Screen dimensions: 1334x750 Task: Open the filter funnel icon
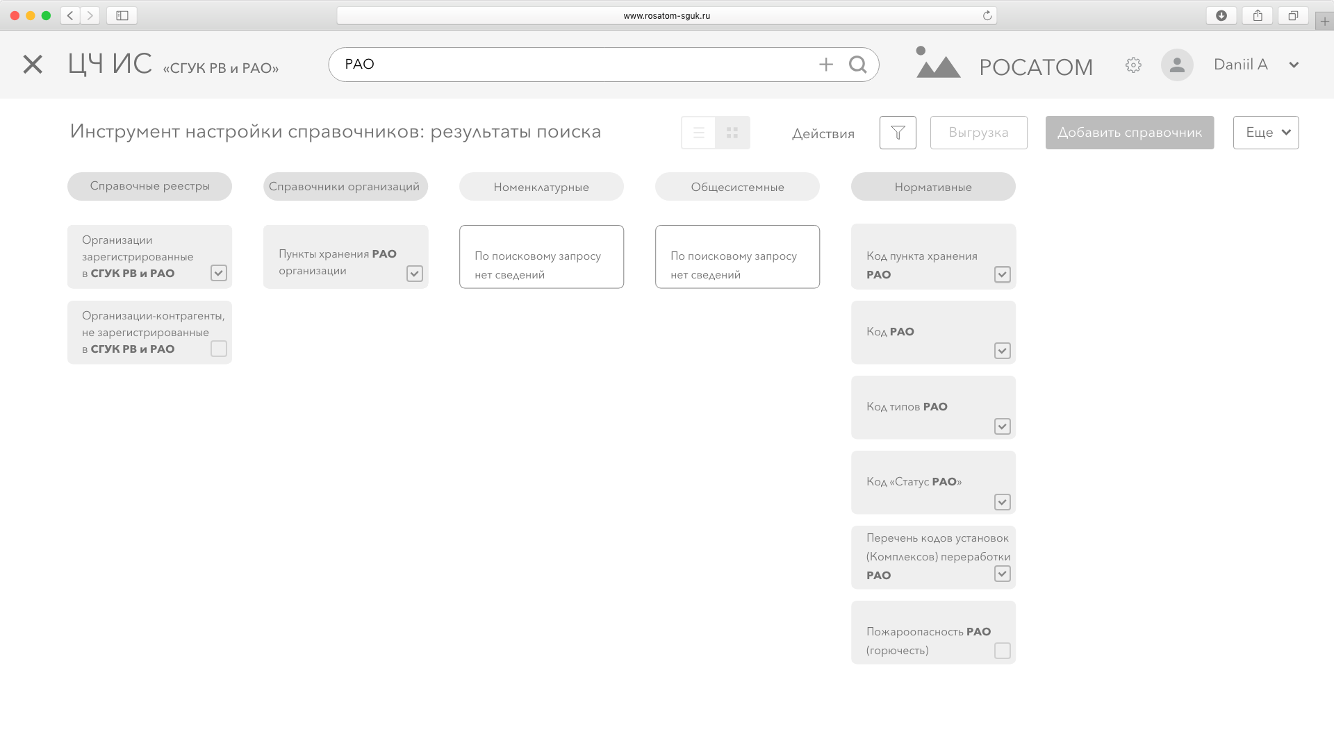coord(898,133)
